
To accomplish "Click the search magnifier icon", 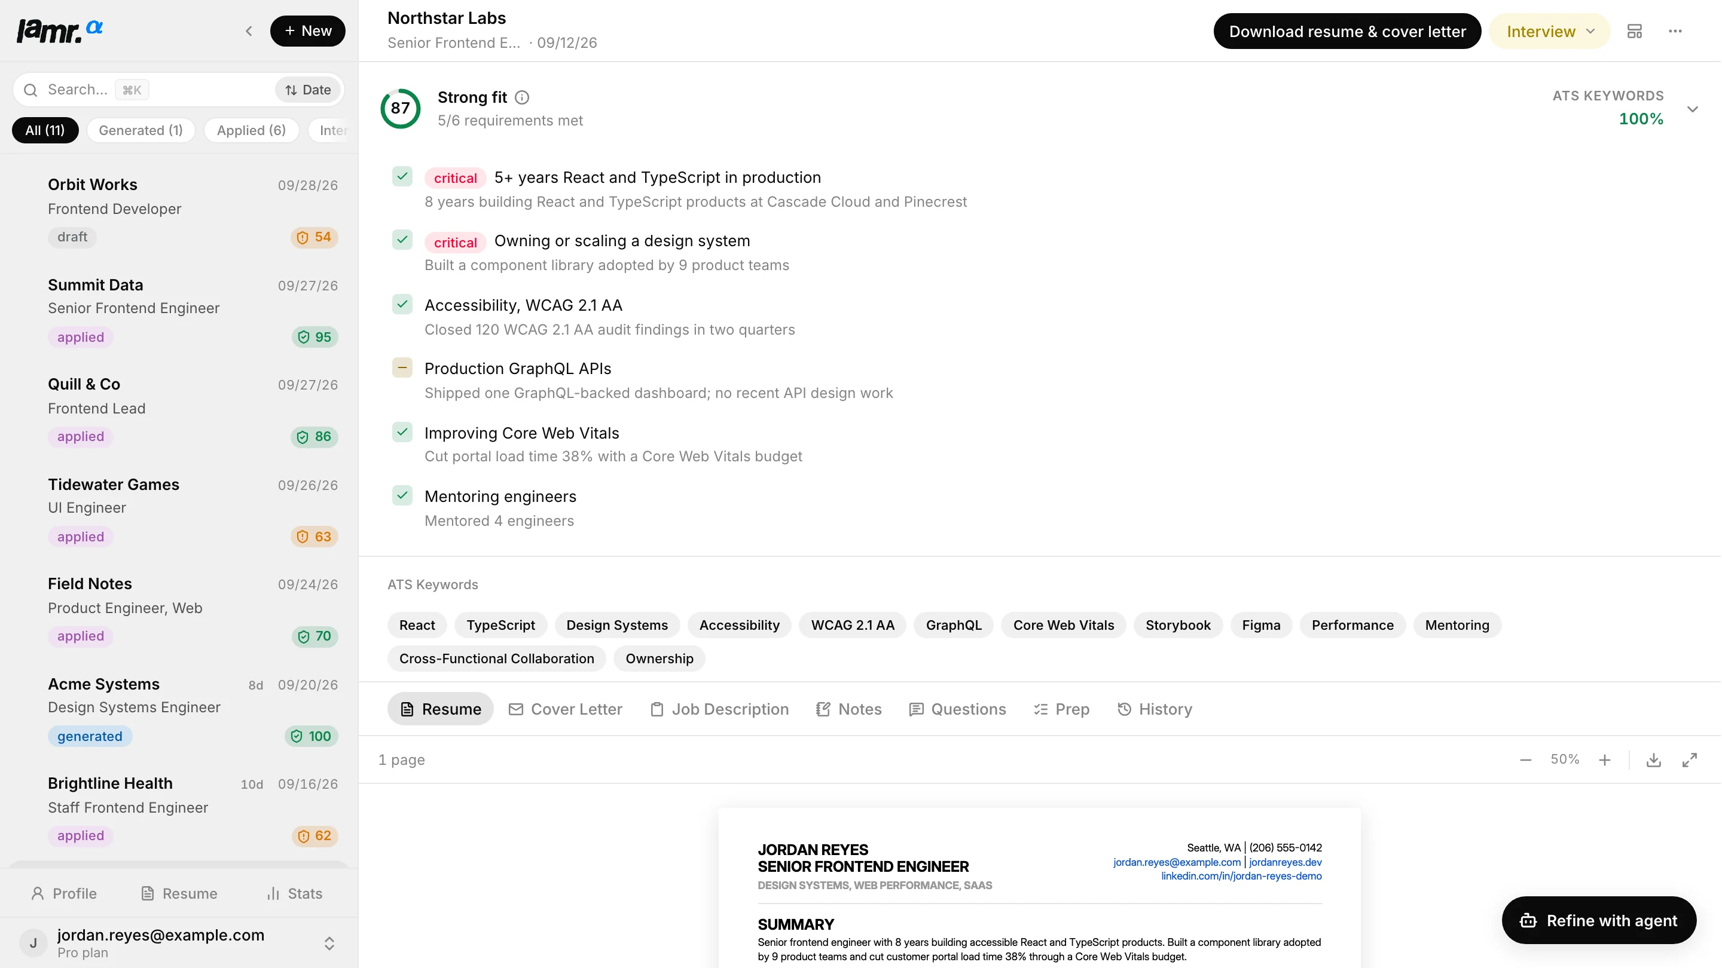I will (30, 90).
